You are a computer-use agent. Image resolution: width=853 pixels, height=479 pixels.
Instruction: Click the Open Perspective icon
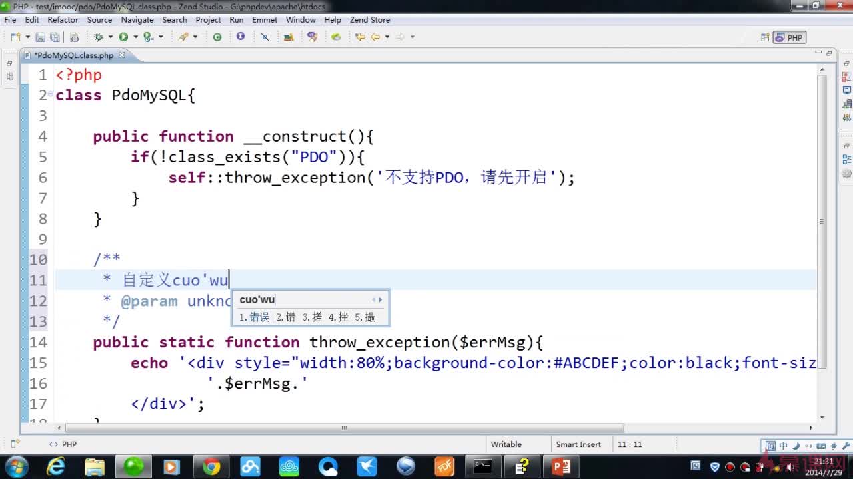pyautogui.click(x=765, y=37)
